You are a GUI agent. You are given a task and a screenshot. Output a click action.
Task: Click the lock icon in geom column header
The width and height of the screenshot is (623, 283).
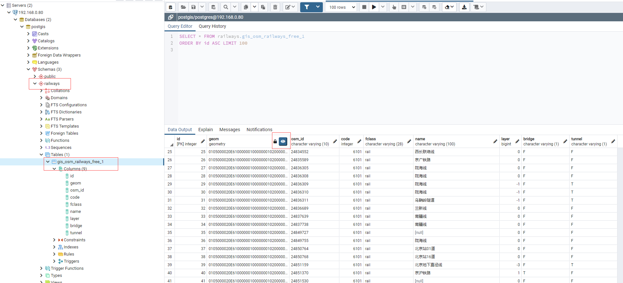pos(275,141)
